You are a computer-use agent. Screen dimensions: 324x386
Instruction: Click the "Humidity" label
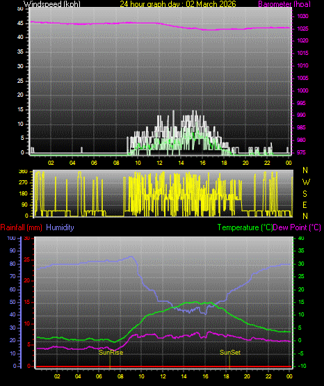pyautogui.click(x=60, y=227)
